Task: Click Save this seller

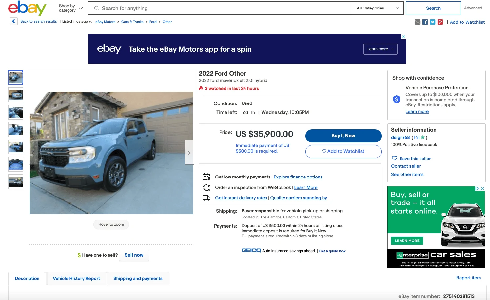Action: click(x=415, y=159)
